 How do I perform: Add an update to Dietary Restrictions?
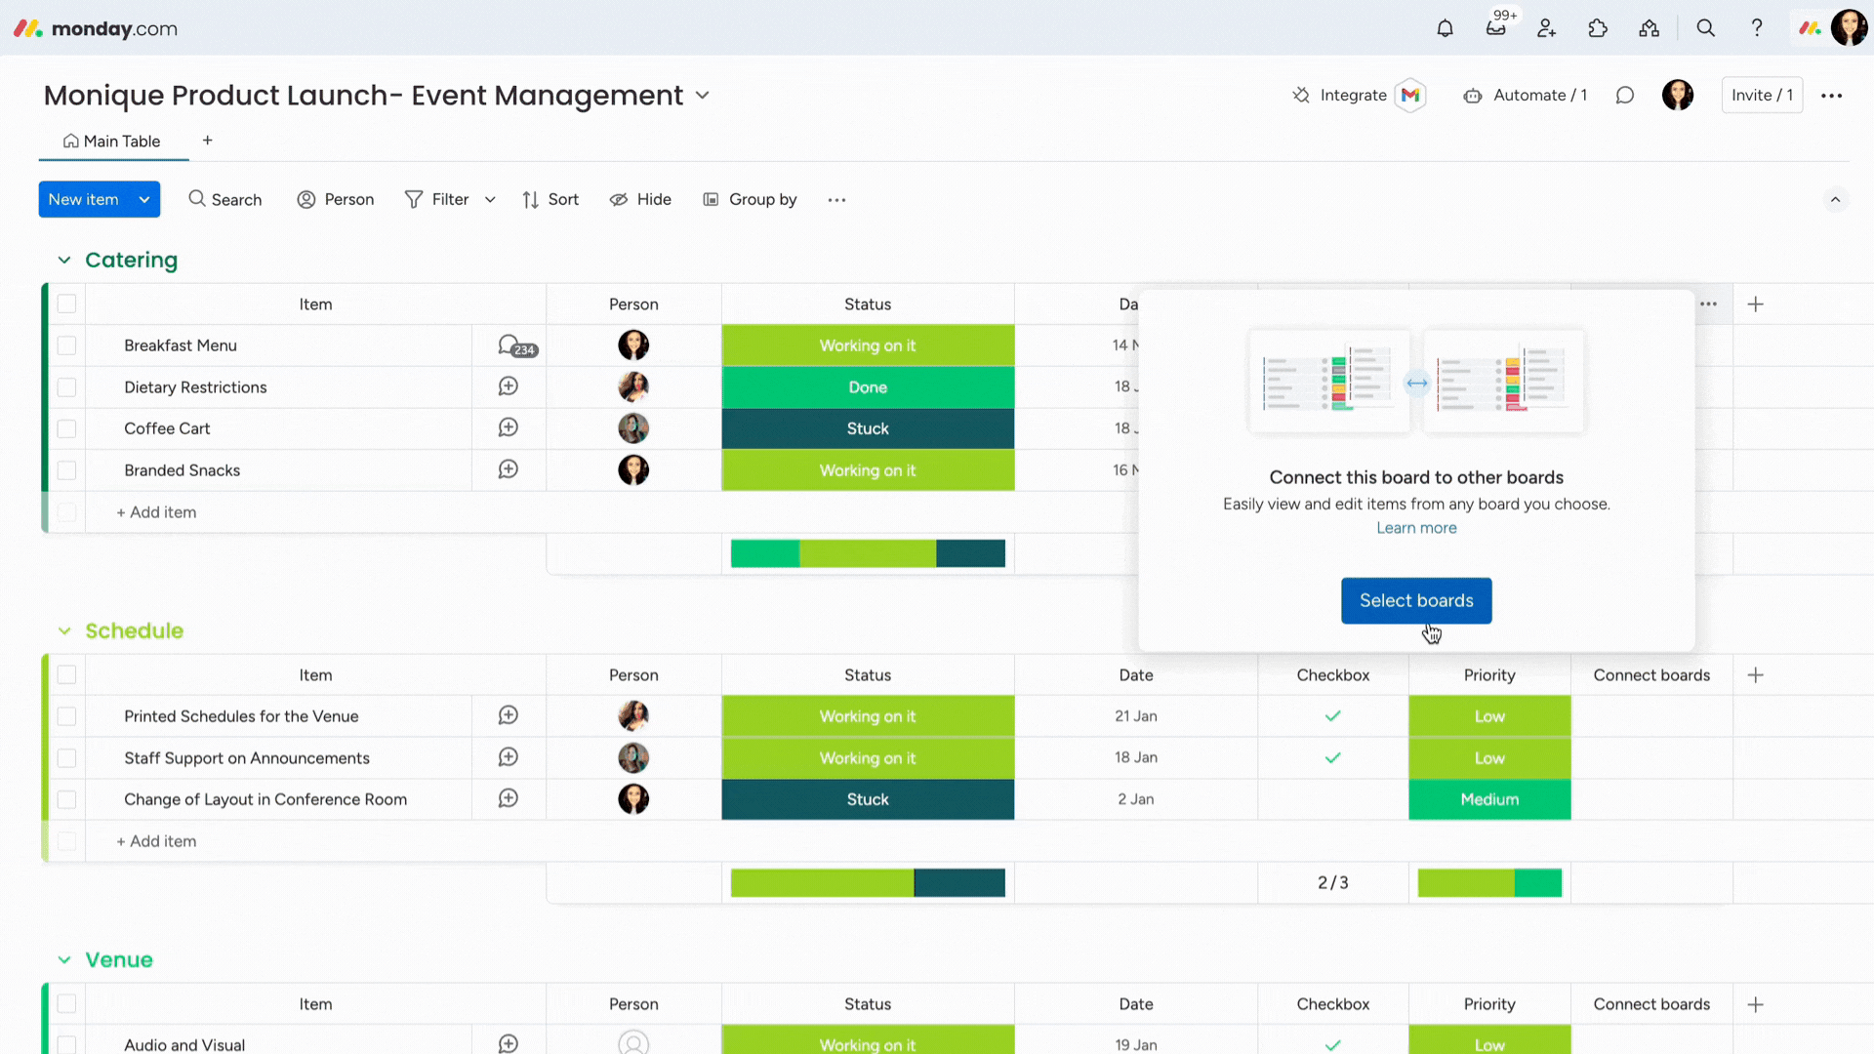509,386
